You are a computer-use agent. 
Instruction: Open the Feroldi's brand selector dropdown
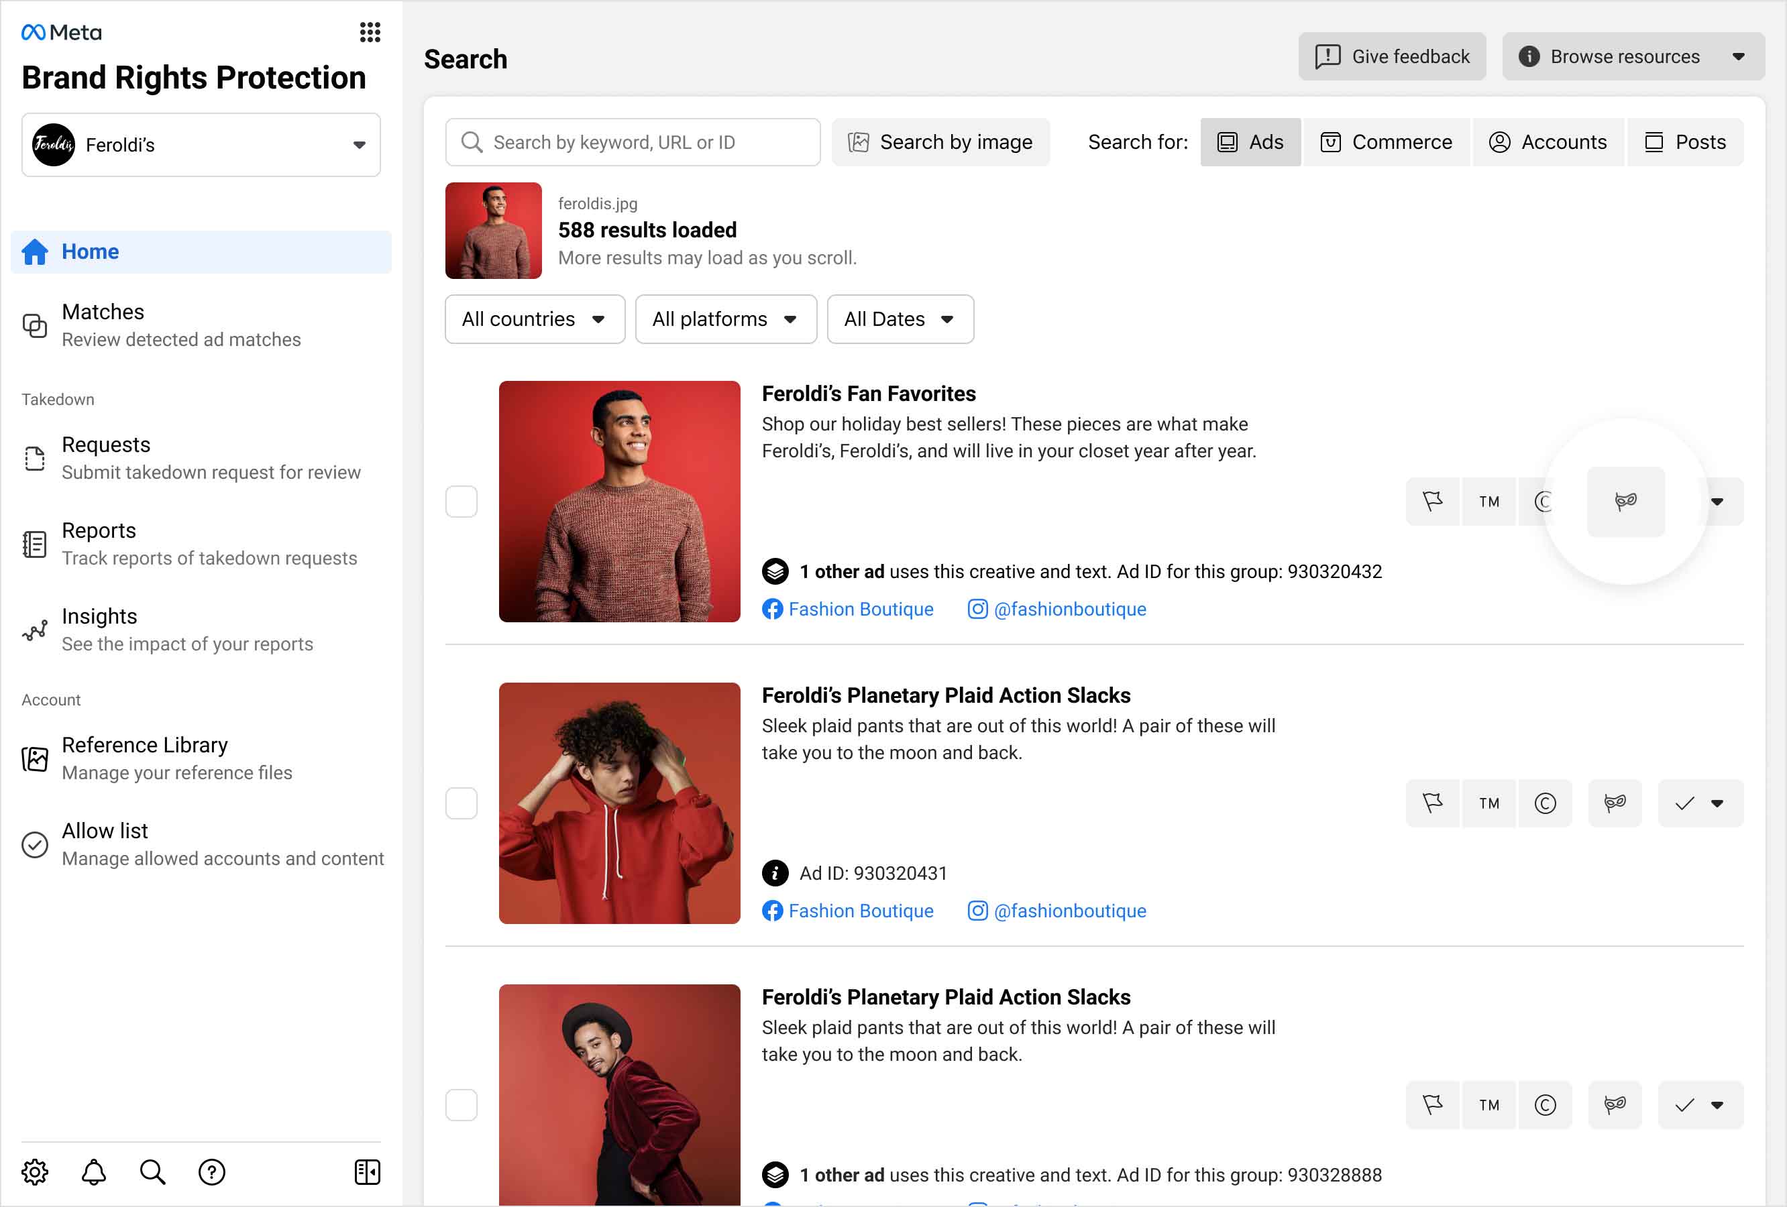pos(201,145)
